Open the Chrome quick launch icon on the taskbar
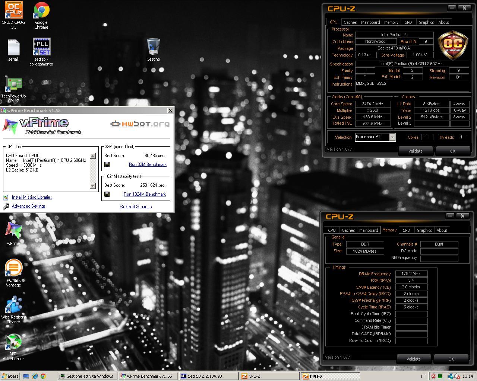Screen dimensions: 477x381 click(x=43, y=376)
